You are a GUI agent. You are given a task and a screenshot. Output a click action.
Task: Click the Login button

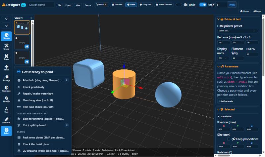click(257, 11)
